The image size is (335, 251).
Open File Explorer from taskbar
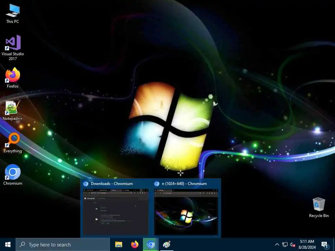coord(118,244)
